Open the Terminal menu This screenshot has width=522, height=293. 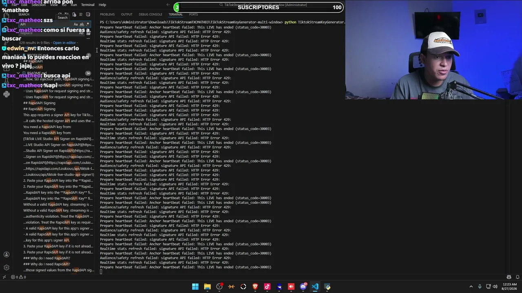(x=88, y=5)
